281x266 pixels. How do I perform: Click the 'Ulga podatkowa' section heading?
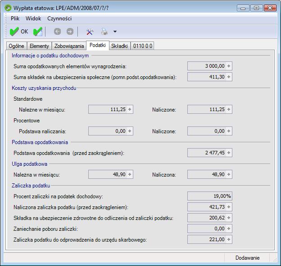(29, 164)
